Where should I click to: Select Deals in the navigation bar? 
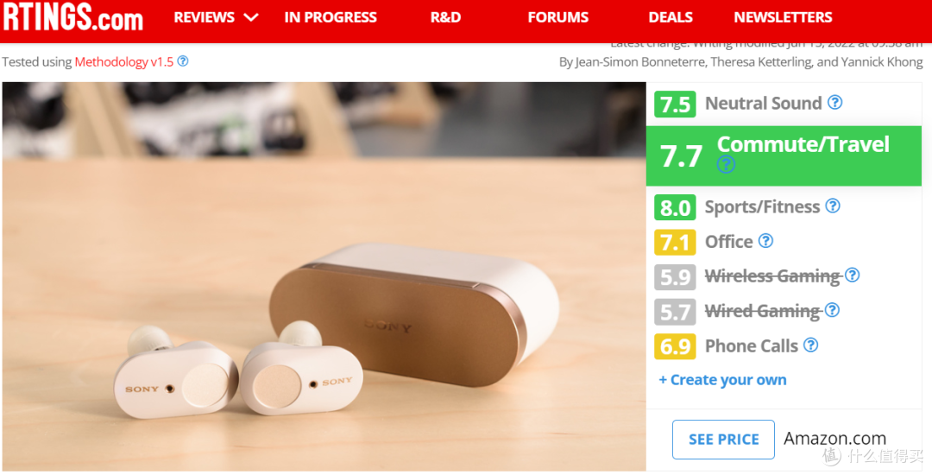pyautogui.click(x=671, y=17)
